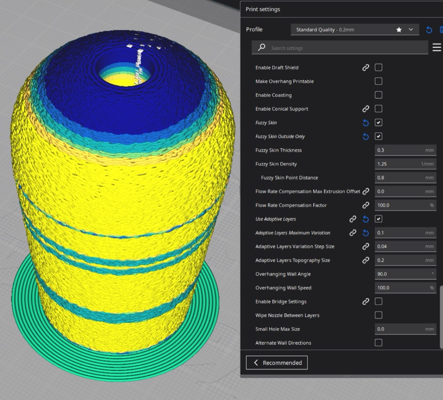443x400 pixels.
Task: Enable Wipe Nozzle Between Layers
Action: click(x=378, y=315)
